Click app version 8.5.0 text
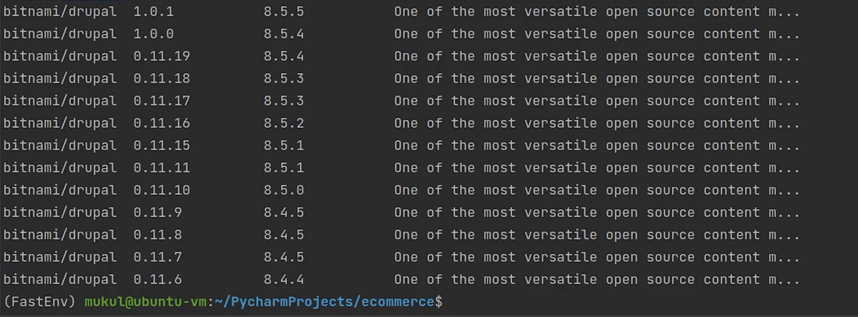The height and width of the screenshot is (317, 858). coord(284,190)
